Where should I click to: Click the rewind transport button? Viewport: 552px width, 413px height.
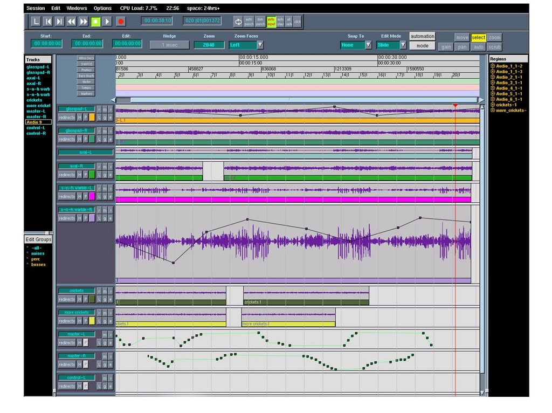(72, 22)
